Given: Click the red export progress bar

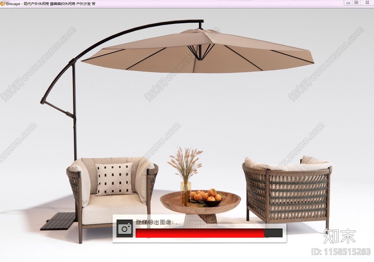Looking at the screenshot, I should click(x=209, y=233).
